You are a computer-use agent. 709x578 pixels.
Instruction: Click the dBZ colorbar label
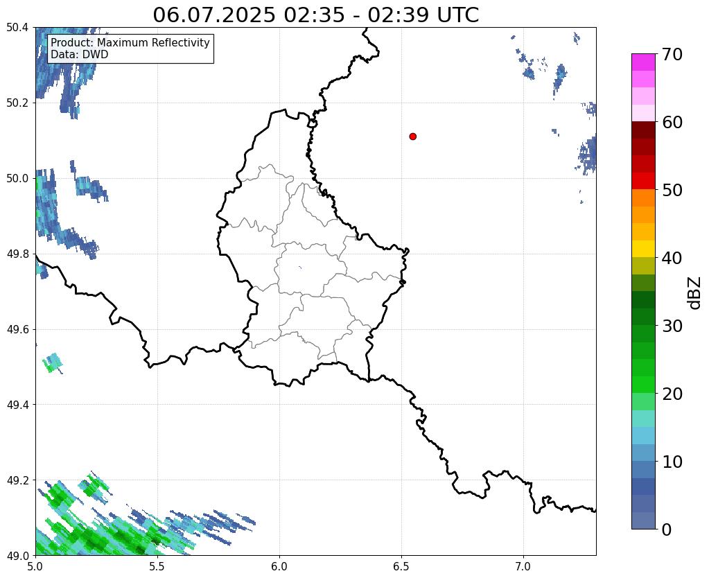[695, 292]
